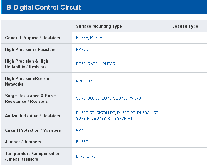Open the LT73 linear resistor link
This screenshot has width=208, height=166.
point(80,156)
